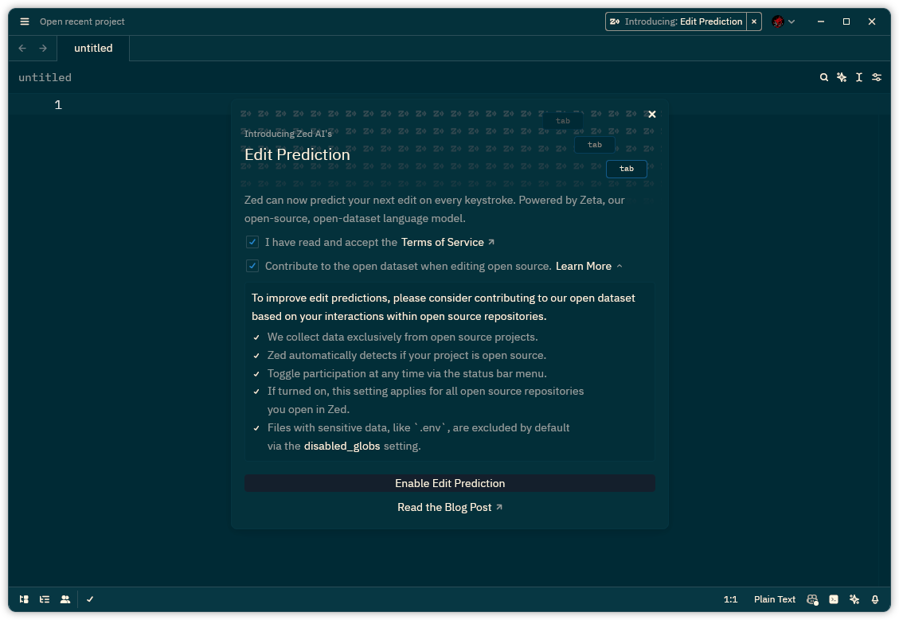This screenshot has height=620, width=899.
Task: Switch to the untitled tab
Action: [93, 48]
